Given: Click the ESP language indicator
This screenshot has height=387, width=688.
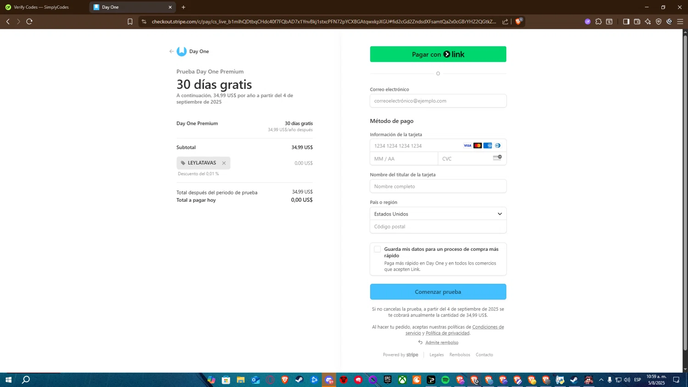Looking at the screenshot, I should [638, 380].
